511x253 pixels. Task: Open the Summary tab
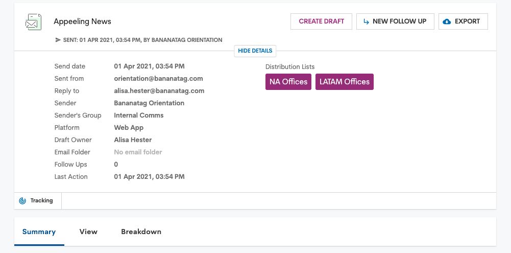coord(39,232)
